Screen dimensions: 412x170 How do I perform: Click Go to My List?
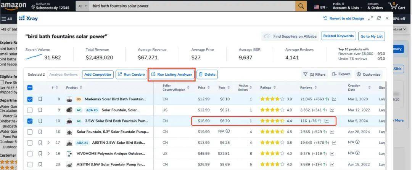pyautogui.click(x=372, y=37)
